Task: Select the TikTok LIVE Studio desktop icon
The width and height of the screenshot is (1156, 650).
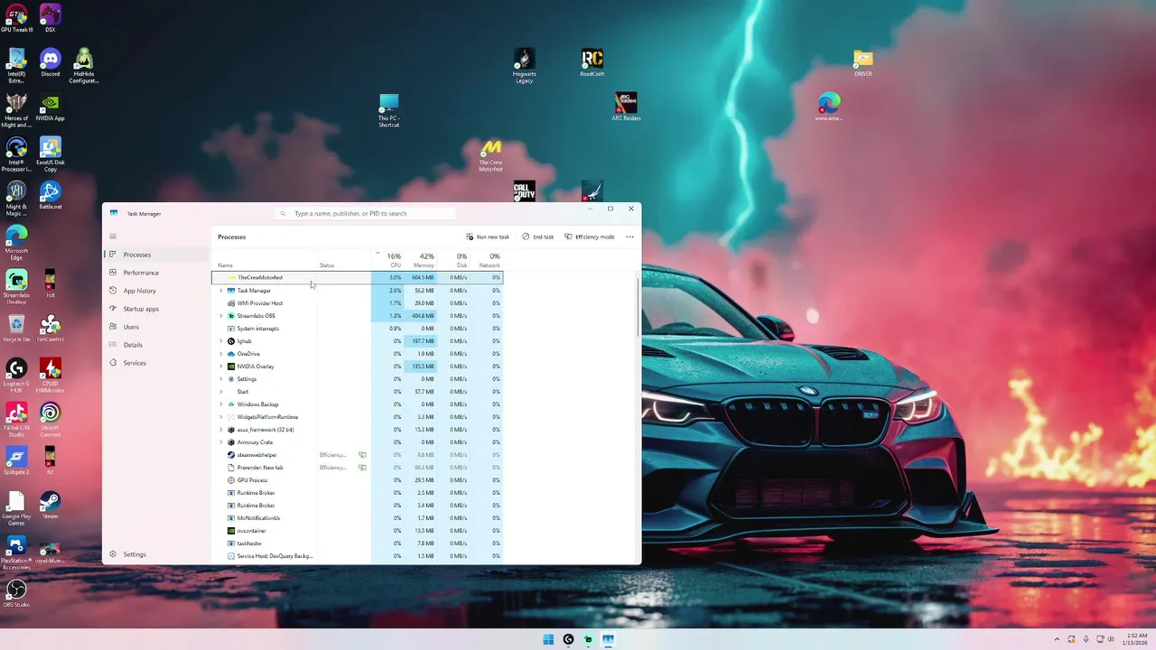Action: click(x=16, y=420)
